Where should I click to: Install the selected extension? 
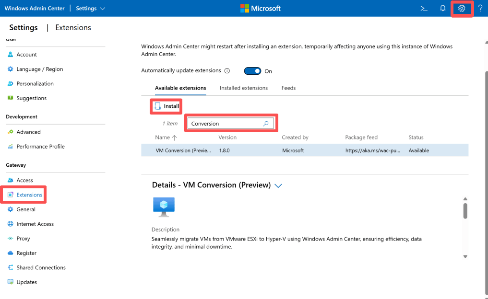click(166, 106)
